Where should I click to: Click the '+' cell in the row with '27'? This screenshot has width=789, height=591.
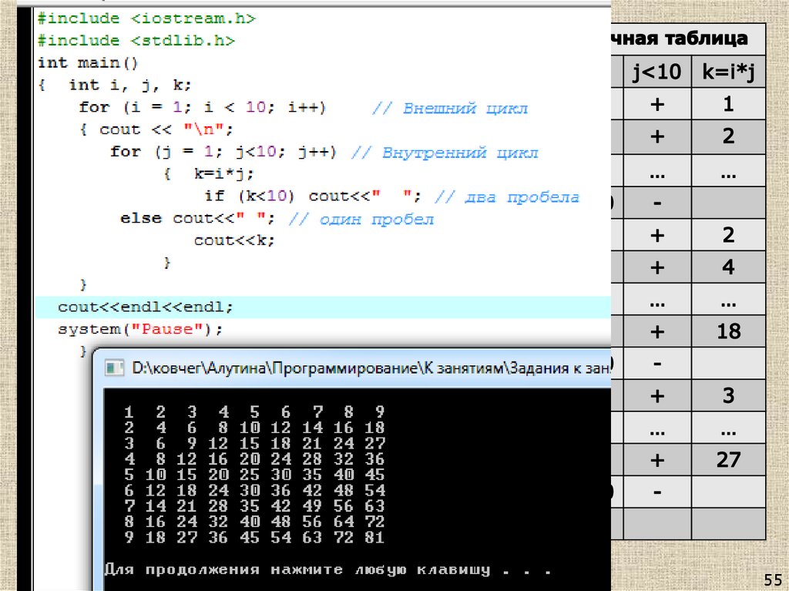pos(657,459)
